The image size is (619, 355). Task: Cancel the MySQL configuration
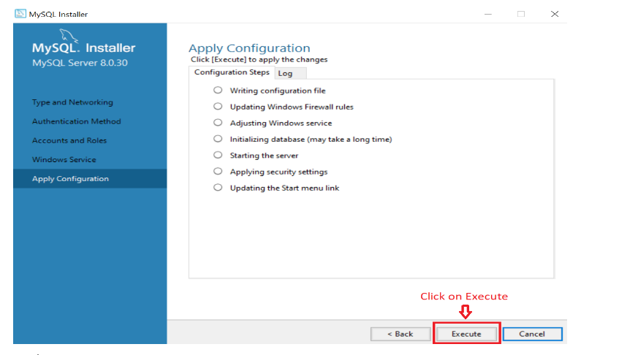coord(532,334)
